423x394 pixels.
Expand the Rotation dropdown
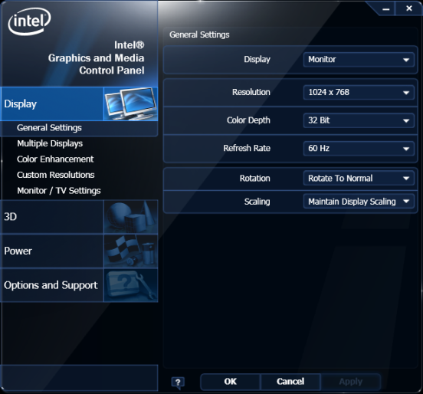point(359,178)
